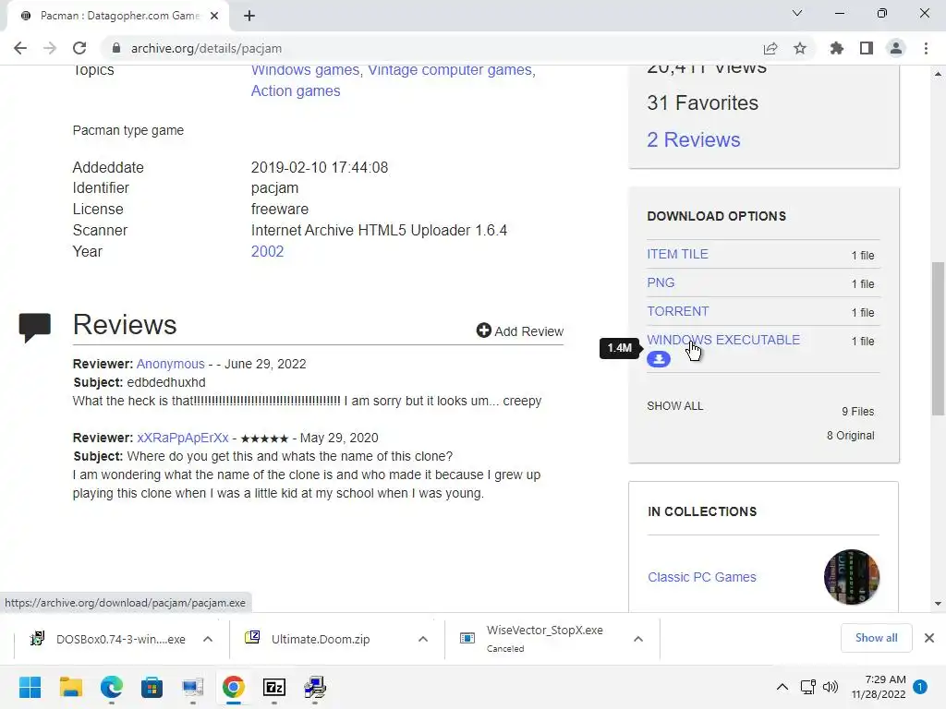Open reviewer xXRaPpApErXx profile link
The height and width of the screenshot is (709, 946).
tap(183, 438)
